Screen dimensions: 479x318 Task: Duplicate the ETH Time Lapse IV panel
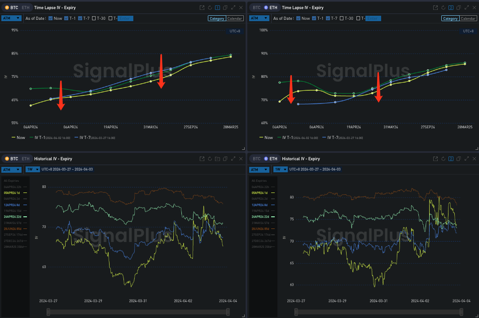click(x=459, y=8)
